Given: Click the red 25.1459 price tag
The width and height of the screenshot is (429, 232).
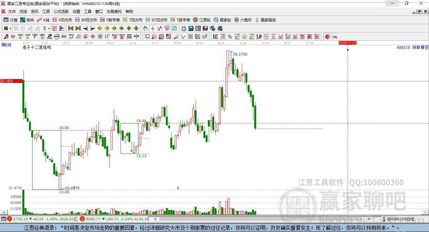Looking at the screenshot, I should pyautogui.click(x=11, y=81).
